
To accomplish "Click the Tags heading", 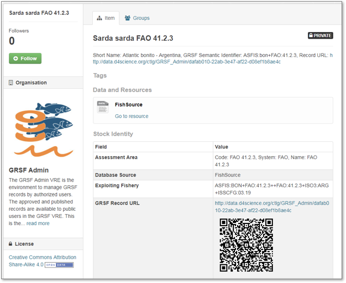I will pyautogui.click(x=100, y=76).
